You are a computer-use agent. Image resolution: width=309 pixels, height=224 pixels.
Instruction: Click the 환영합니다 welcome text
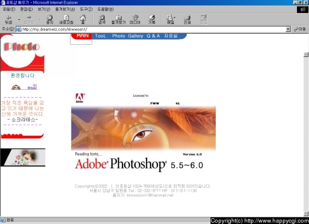coord(23,76)
